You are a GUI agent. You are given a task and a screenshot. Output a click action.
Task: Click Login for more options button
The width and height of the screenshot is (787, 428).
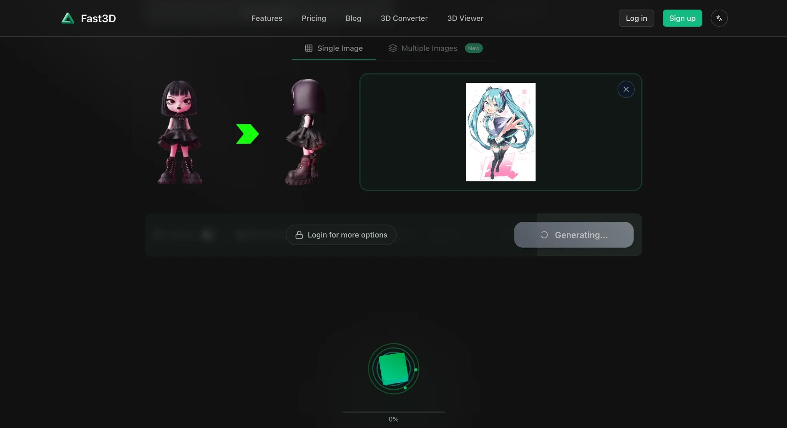coord(341,235)
